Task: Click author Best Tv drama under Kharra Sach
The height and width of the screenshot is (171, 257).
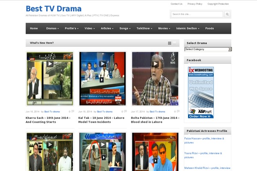Action: (52, 112)
